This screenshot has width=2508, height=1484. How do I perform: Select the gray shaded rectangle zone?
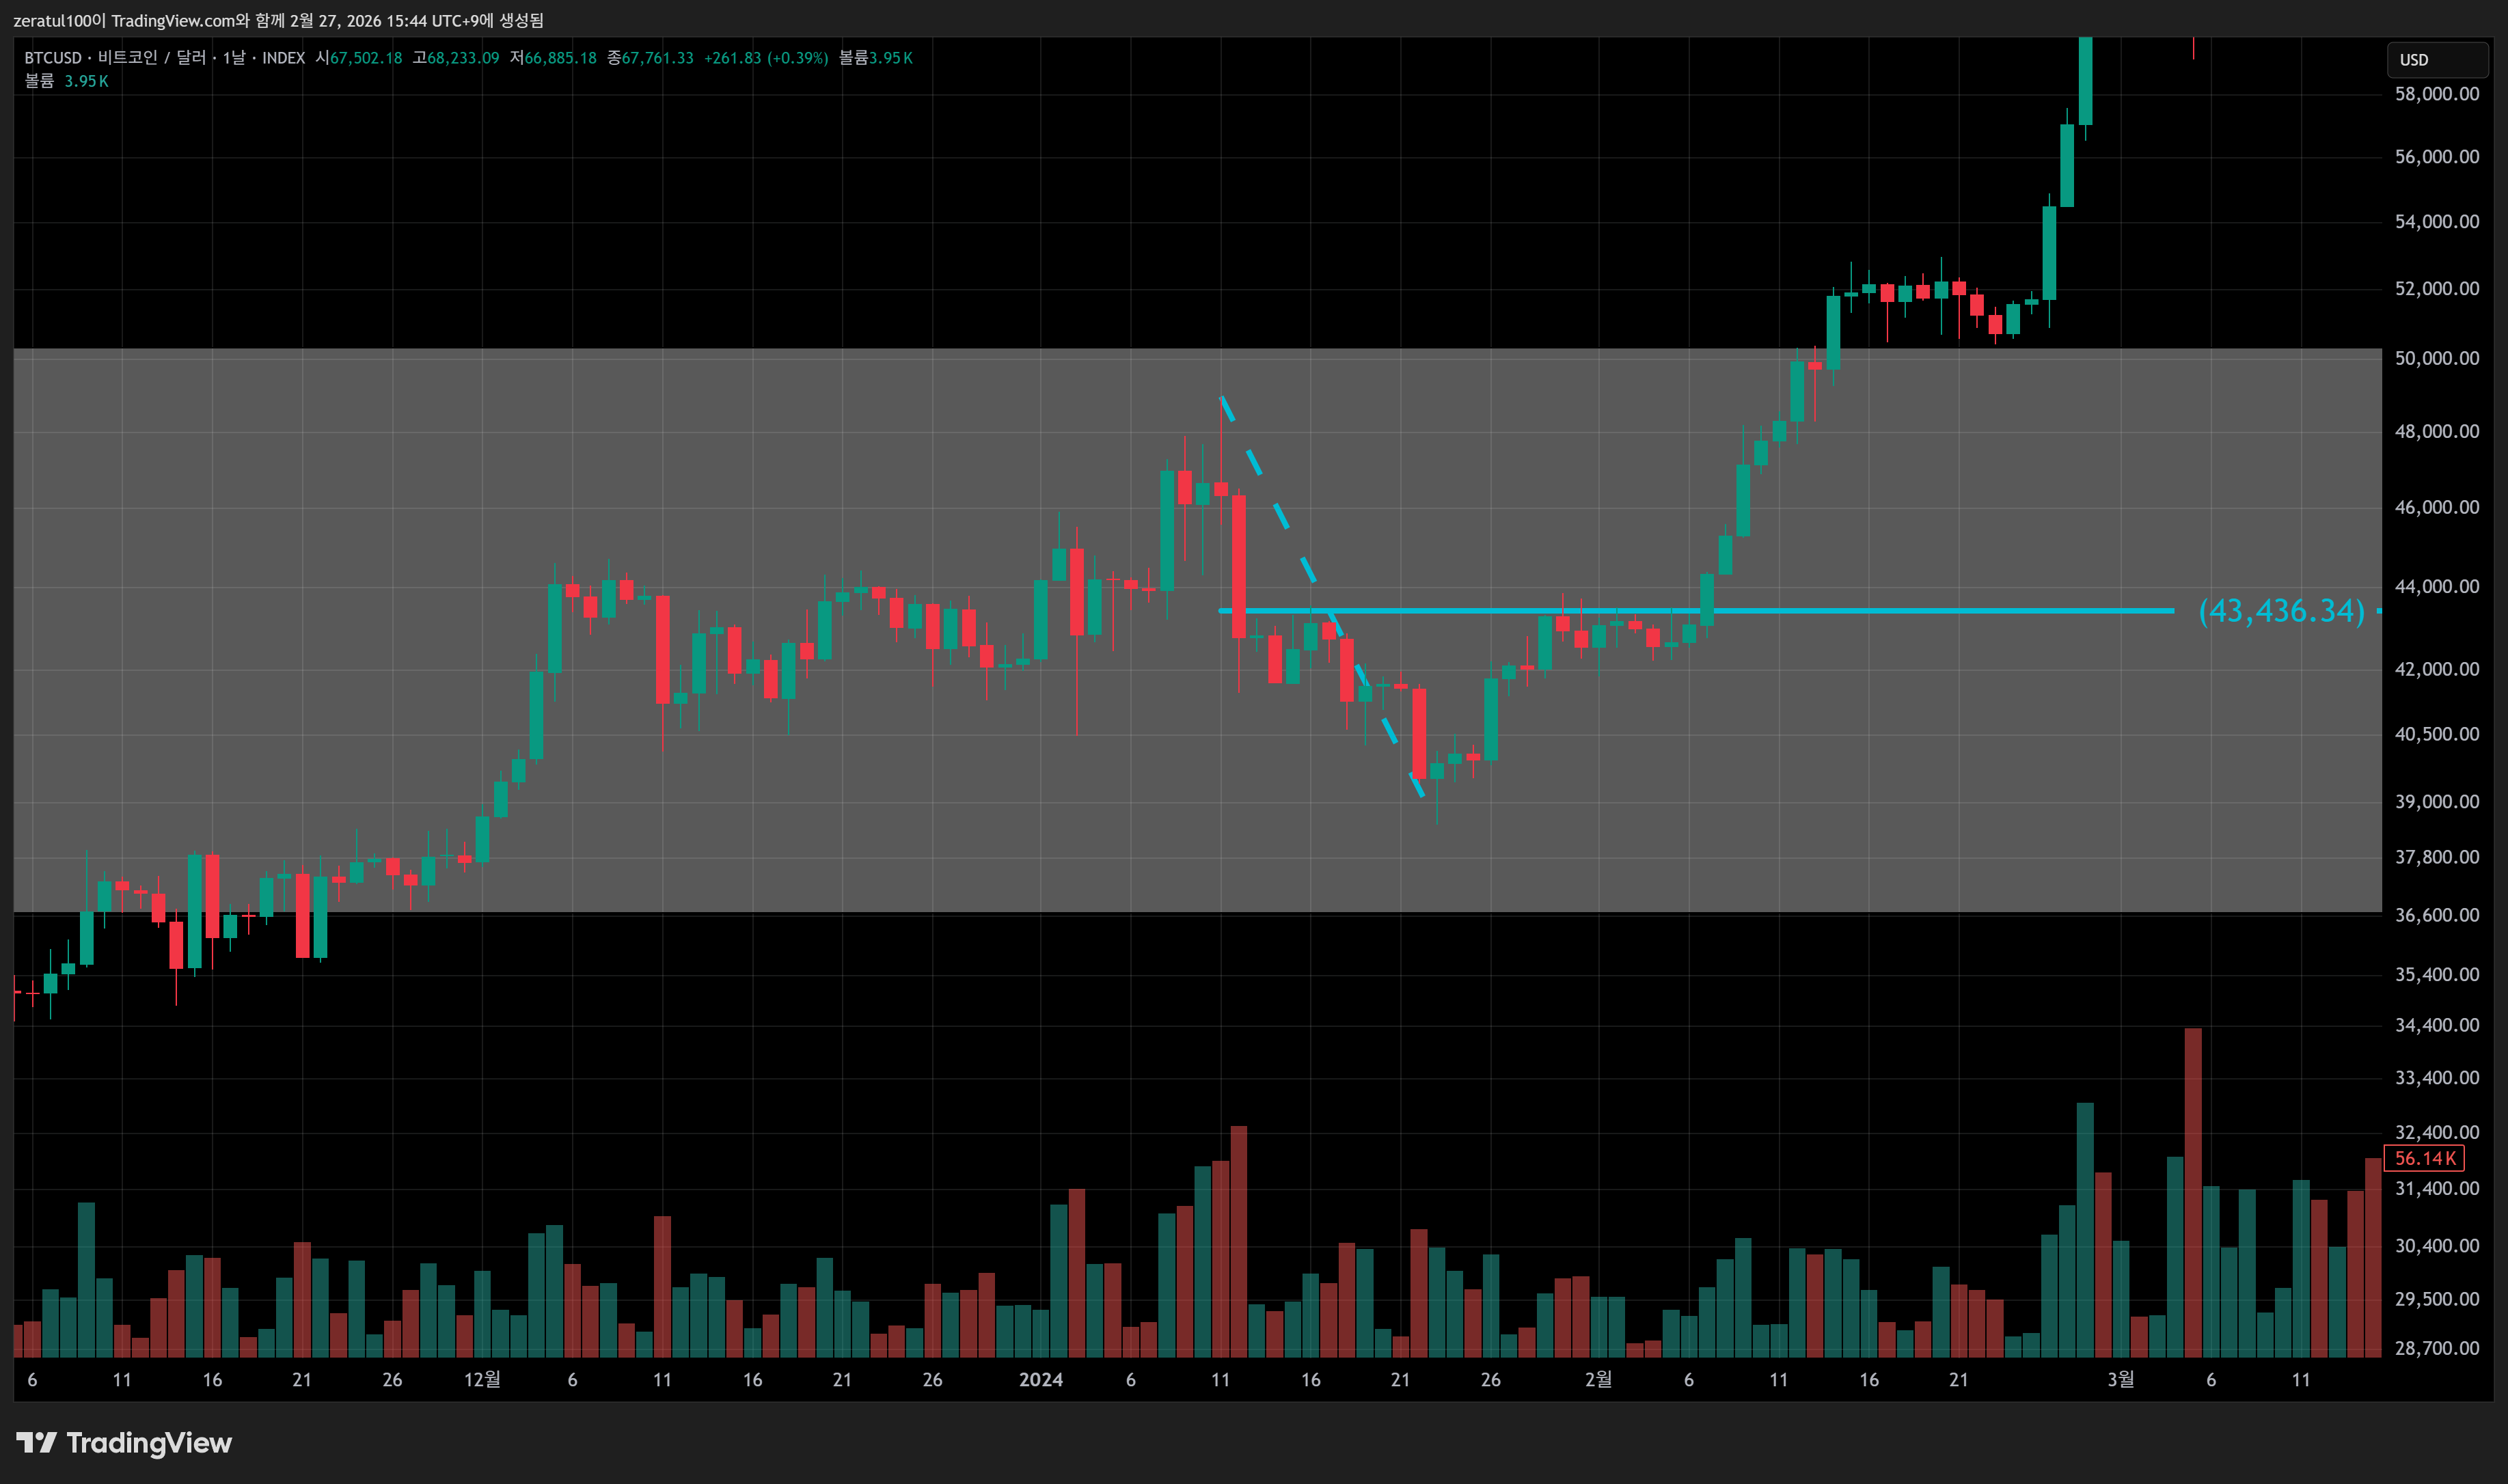pyautogui.click(x=1197, y=630)
